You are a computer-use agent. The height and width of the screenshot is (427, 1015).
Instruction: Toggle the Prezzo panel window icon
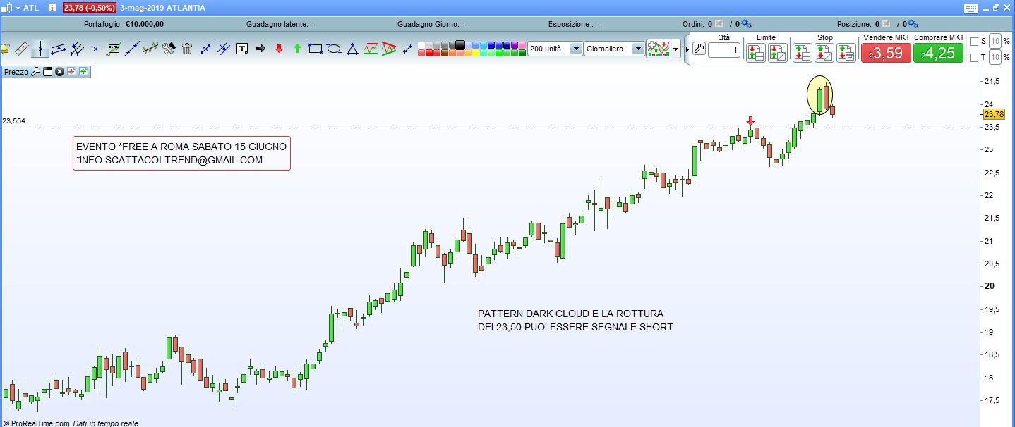[48, 72]
